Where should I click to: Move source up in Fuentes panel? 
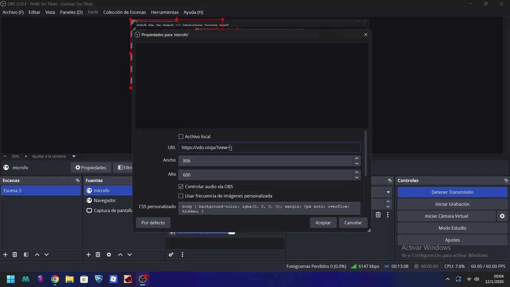(120, 255)
